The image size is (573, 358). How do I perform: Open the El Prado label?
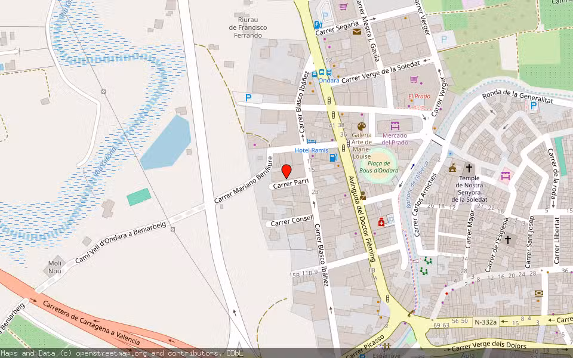tap(419, 96)
